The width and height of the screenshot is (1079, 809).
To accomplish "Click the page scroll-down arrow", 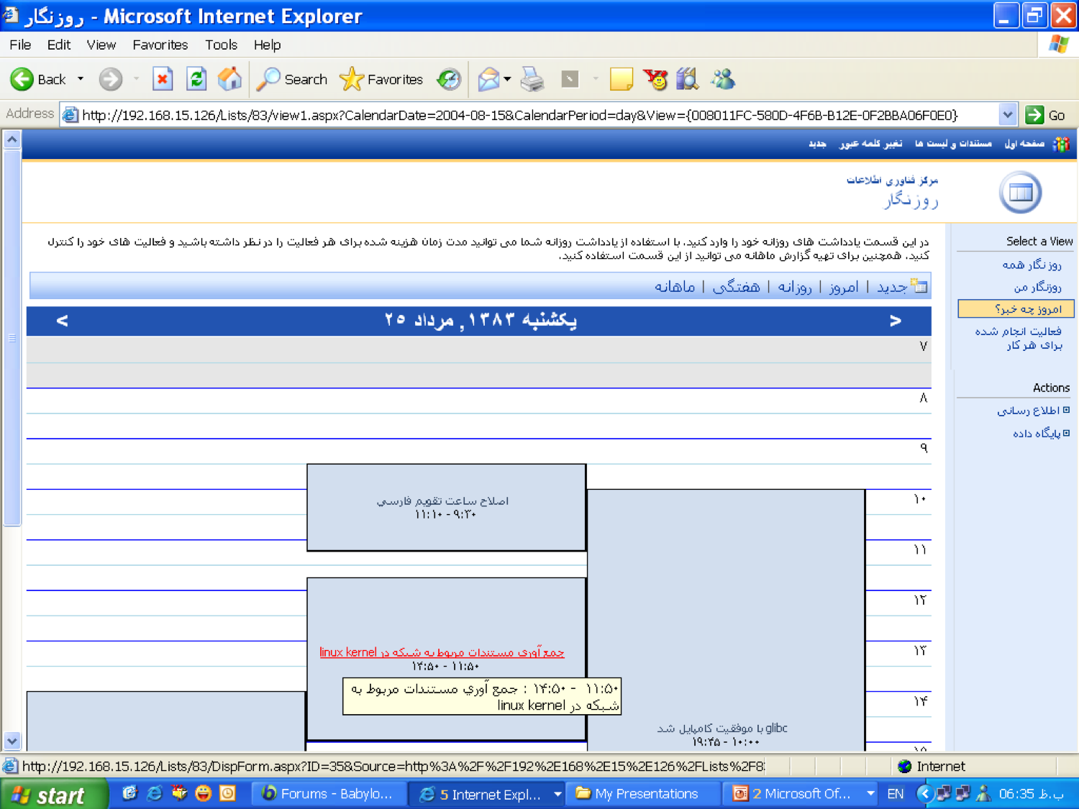I will pos(12,740).
